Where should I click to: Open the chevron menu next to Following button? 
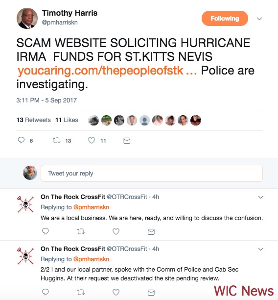[259, 19]
